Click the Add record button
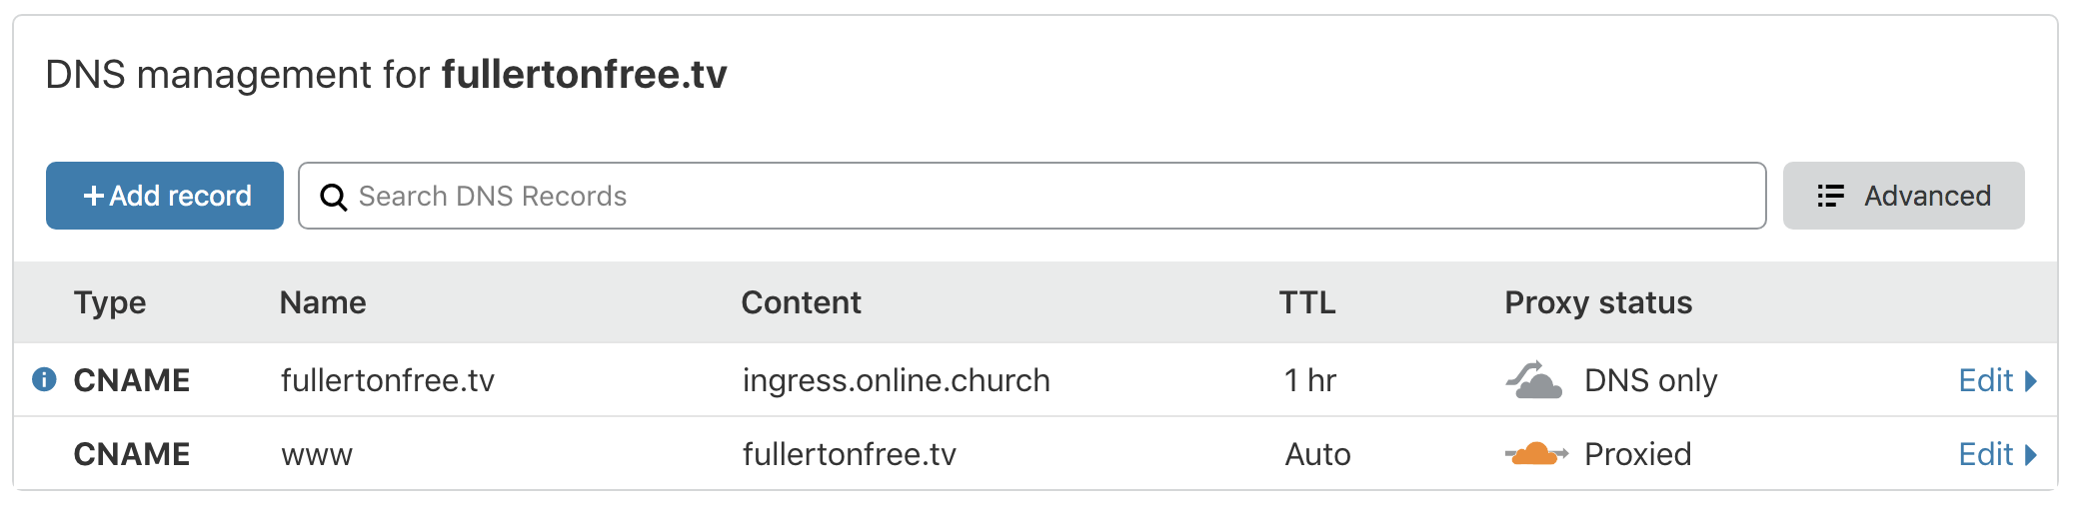Screen dimensions: 2075x507 click(165, 196)
